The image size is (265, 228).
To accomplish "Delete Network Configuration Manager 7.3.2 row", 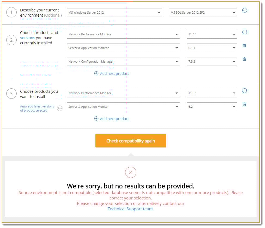I will point(244,59).
